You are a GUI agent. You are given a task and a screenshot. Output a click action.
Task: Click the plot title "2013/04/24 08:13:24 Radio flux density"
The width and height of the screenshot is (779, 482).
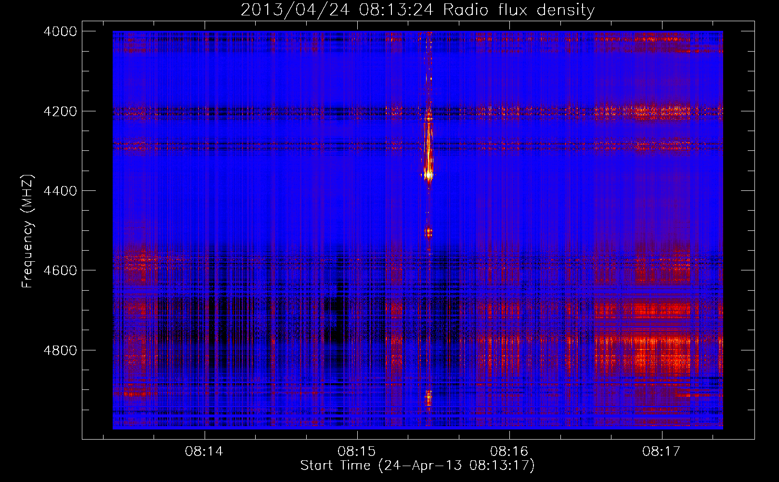click(x=417, y=10)
